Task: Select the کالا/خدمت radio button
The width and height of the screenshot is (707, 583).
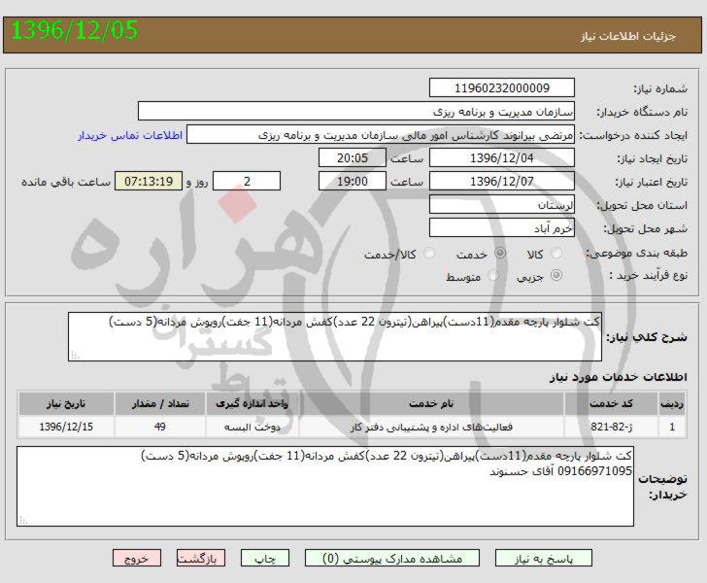Action: point(429,254)
